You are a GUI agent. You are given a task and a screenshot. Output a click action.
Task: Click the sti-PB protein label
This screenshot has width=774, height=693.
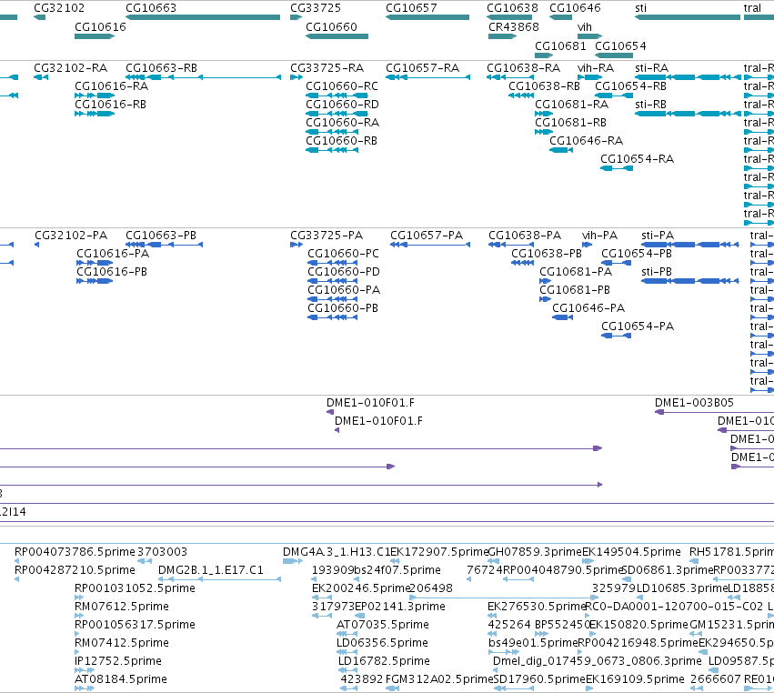click(x=657, y=272)
